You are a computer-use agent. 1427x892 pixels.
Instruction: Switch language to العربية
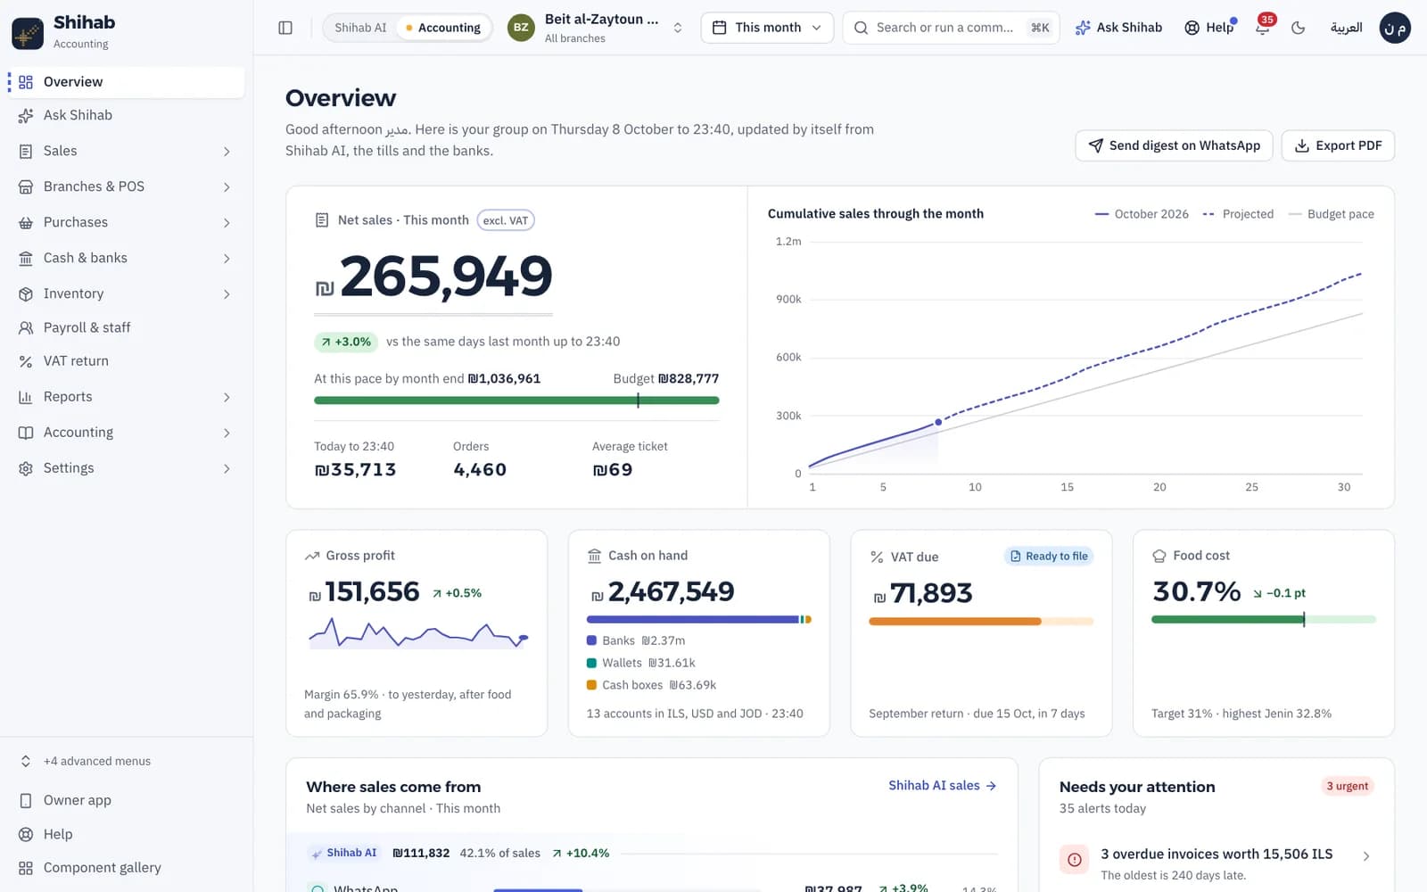(x=1346, y=28)
